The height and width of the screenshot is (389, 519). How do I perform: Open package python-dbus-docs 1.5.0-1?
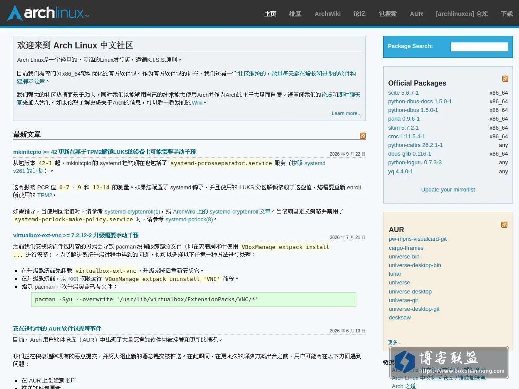pos(420,102)
